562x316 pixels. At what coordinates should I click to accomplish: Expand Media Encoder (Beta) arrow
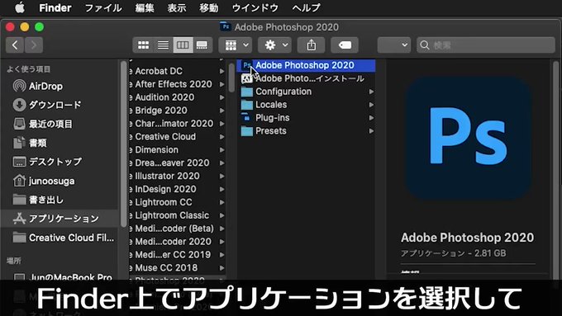click(221, 229)
